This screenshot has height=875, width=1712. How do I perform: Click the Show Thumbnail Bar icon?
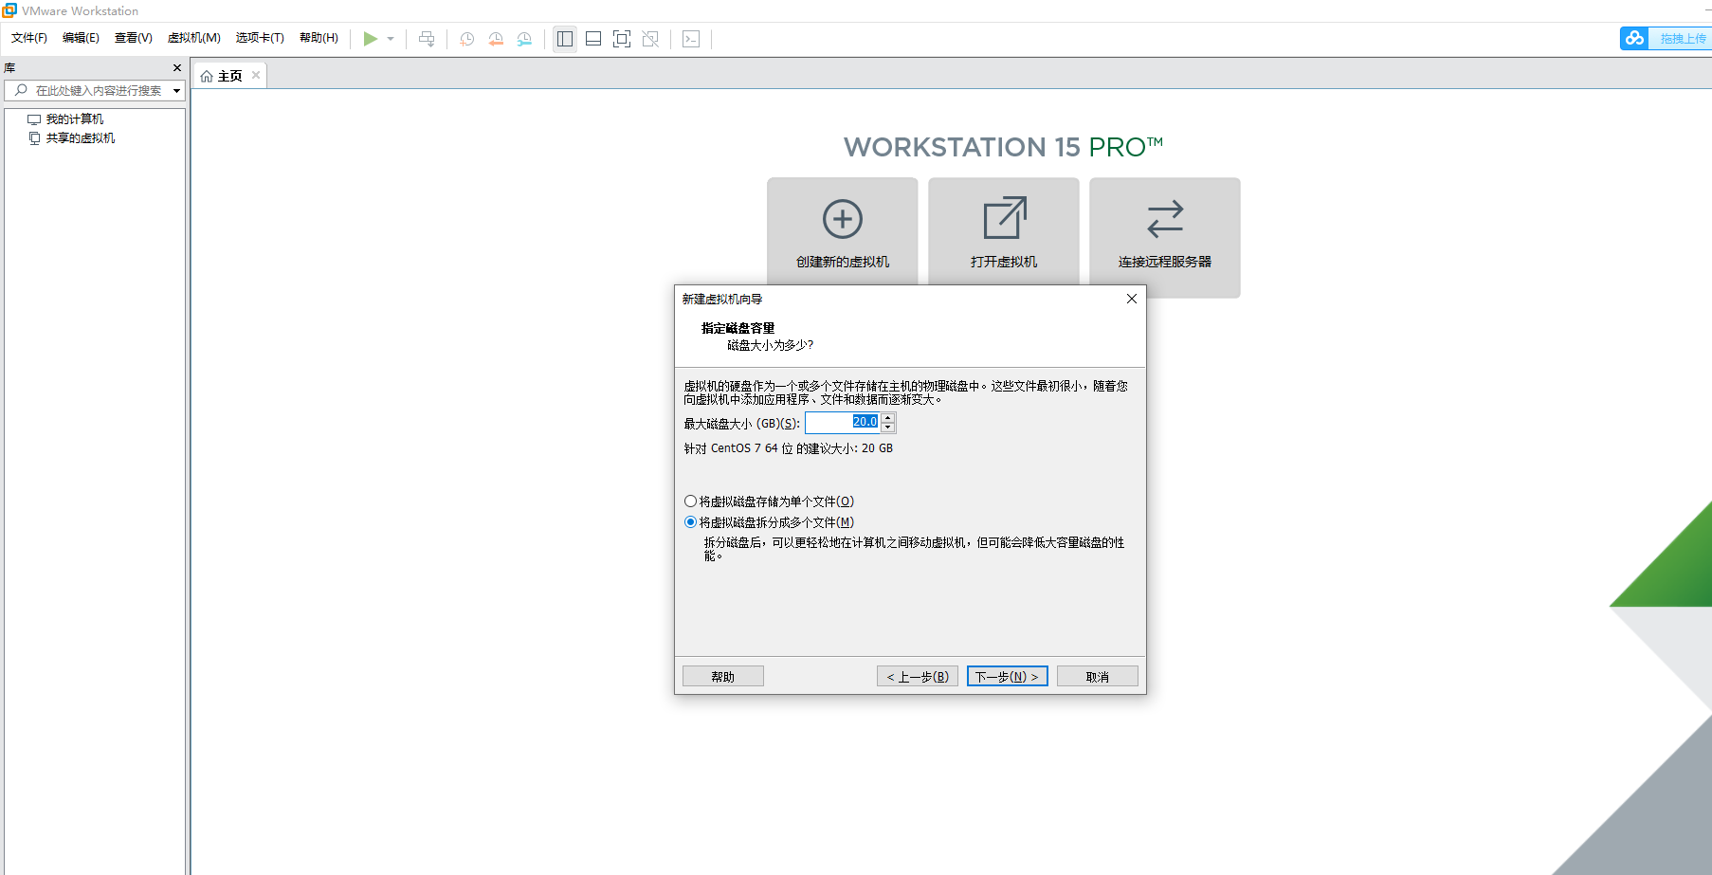point(592,38)
